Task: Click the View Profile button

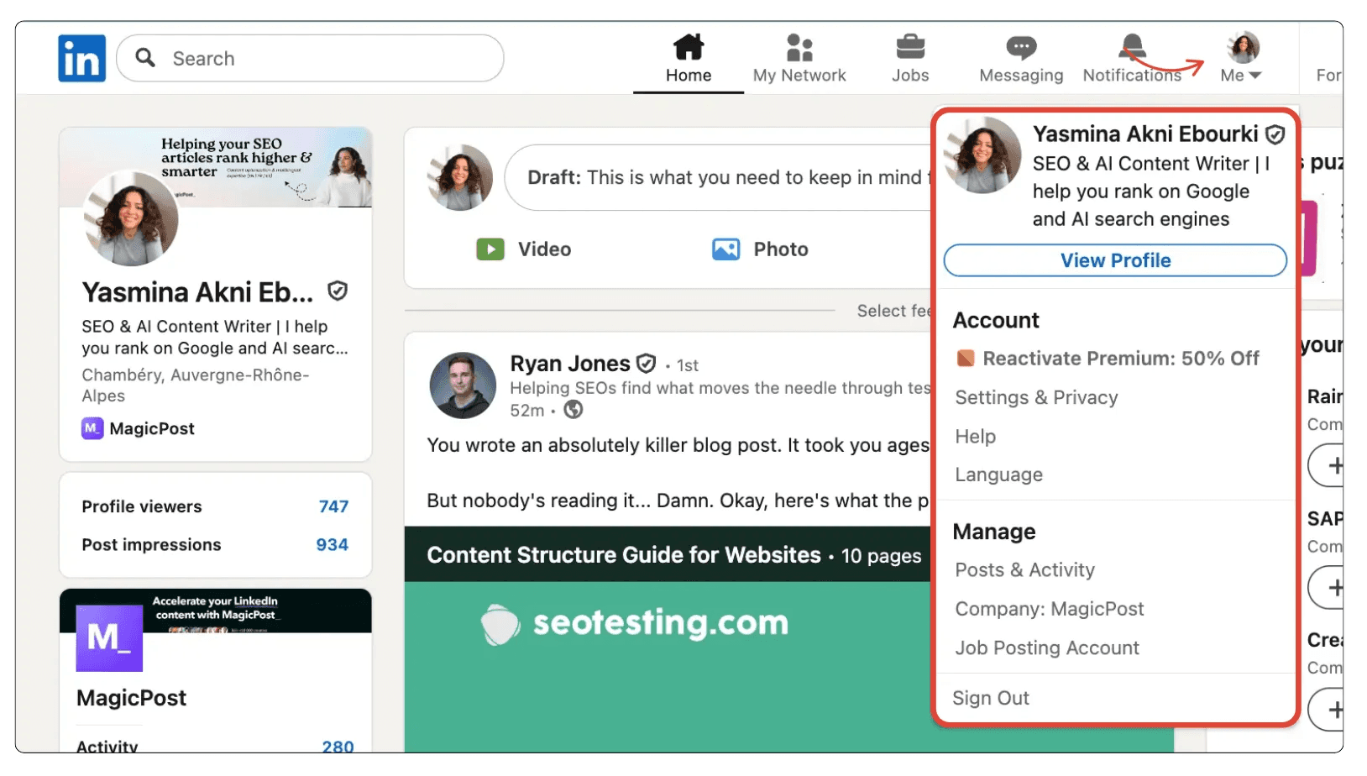Action: pos(1115,260)
